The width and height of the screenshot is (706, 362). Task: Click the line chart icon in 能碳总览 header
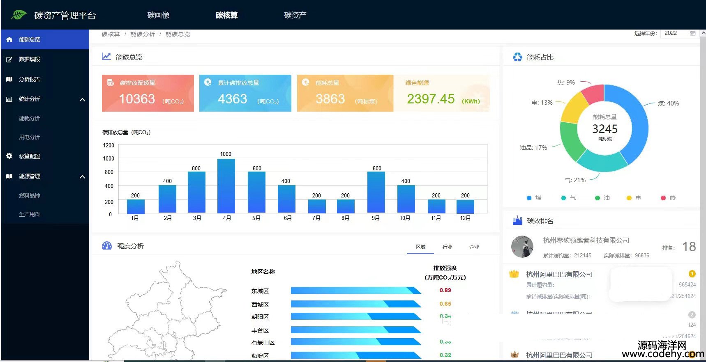tap(106, 57)
